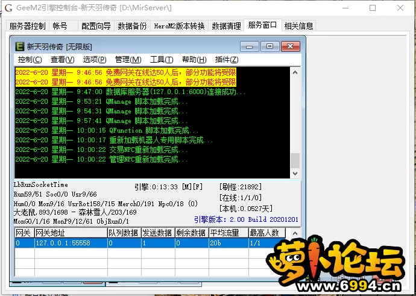Click the 刷怪:21892 status value
Image resolution: width=416 pixels, height=296 pixels.
[241, 187]
